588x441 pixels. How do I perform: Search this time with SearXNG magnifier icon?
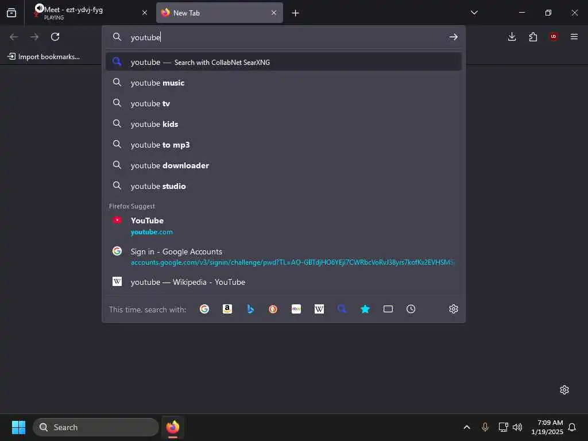pos(342,309)
